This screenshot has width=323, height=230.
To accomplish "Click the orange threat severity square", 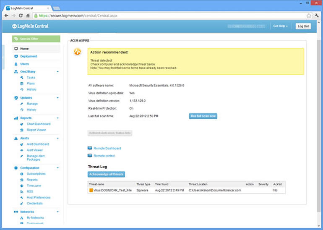I will coord(91,190).
